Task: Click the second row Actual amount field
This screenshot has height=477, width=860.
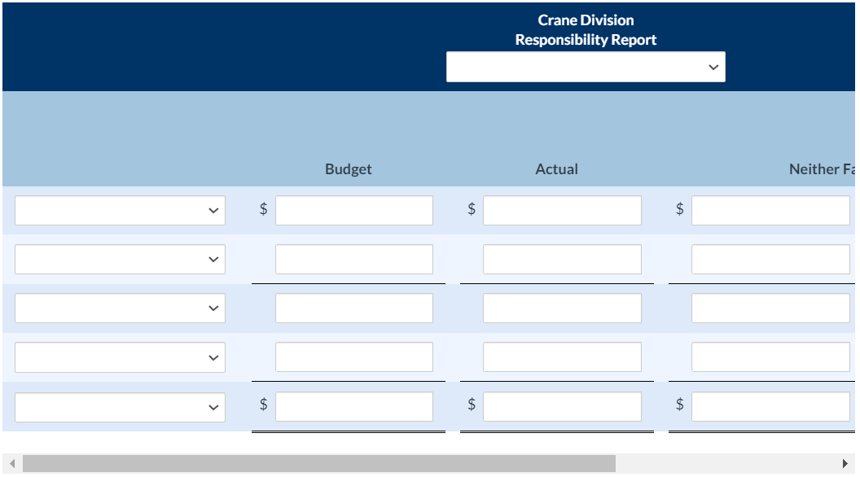Action: click(561, 259)
